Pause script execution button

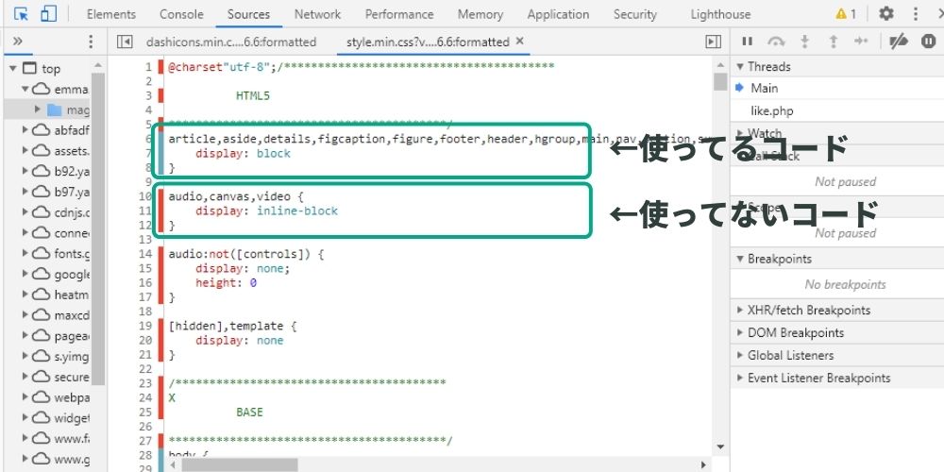[747, 42]
